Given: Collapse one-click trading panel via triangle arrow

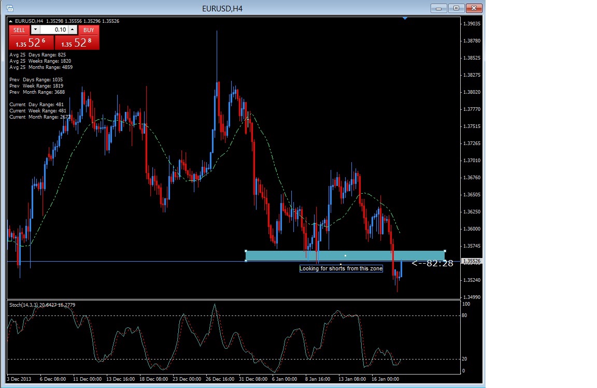Looking at the screenshot, I should click(11, 21).
